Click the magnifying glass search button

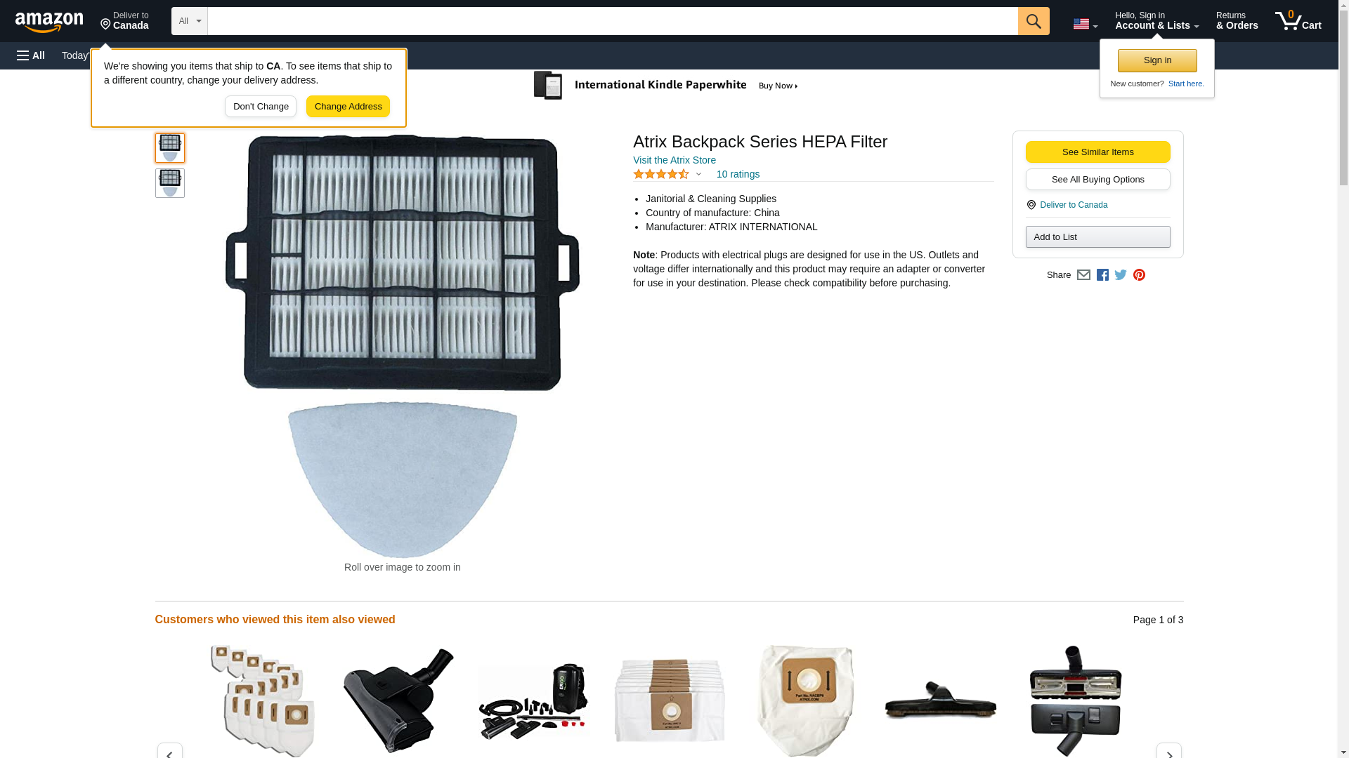tap(1033, 21)
